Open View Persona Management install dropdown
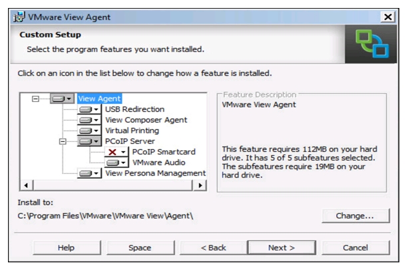Screen dimensions: 408x271 click(x=89, y=173)
